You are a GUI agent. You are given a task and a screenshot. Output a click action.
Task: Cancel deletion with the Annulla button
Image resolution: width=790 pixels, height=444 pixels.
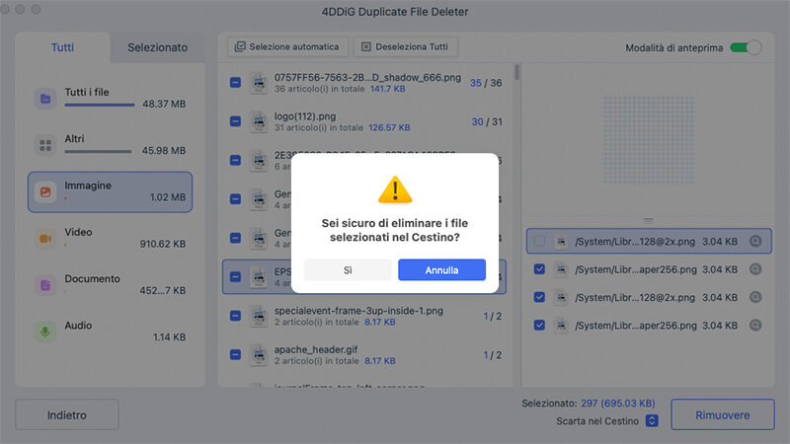coord(441,269)
